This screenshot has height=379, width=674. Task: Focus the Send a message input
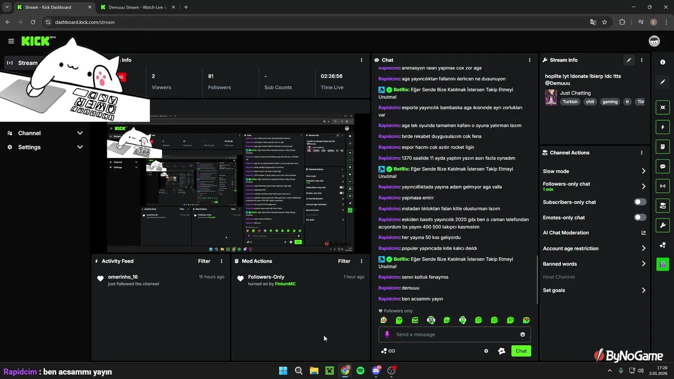(454, 334)
